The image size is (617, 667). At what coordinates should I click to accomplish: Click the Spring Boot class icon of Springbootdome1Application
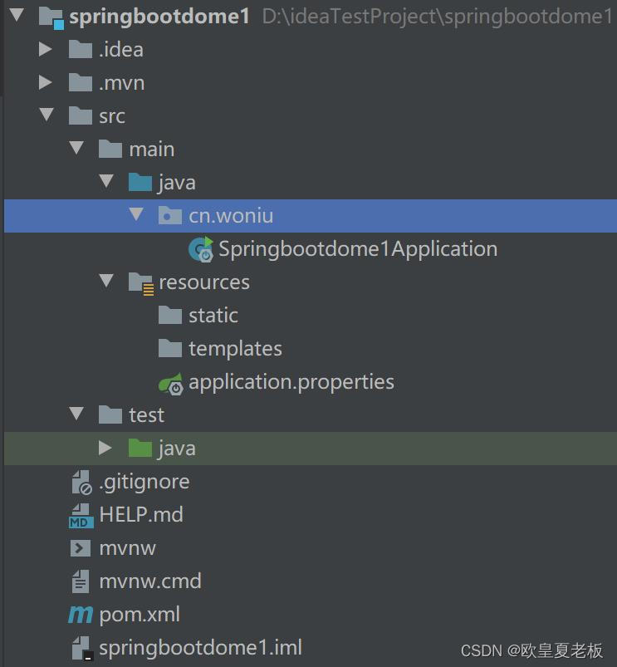tap(201, 249)
